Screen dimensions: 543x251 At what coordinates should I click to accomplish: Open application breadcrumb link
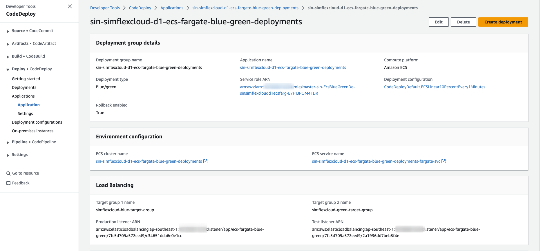coord(245,8)
